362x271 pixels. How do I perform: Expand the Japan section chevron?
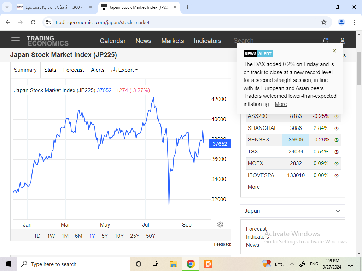(338, 211)
